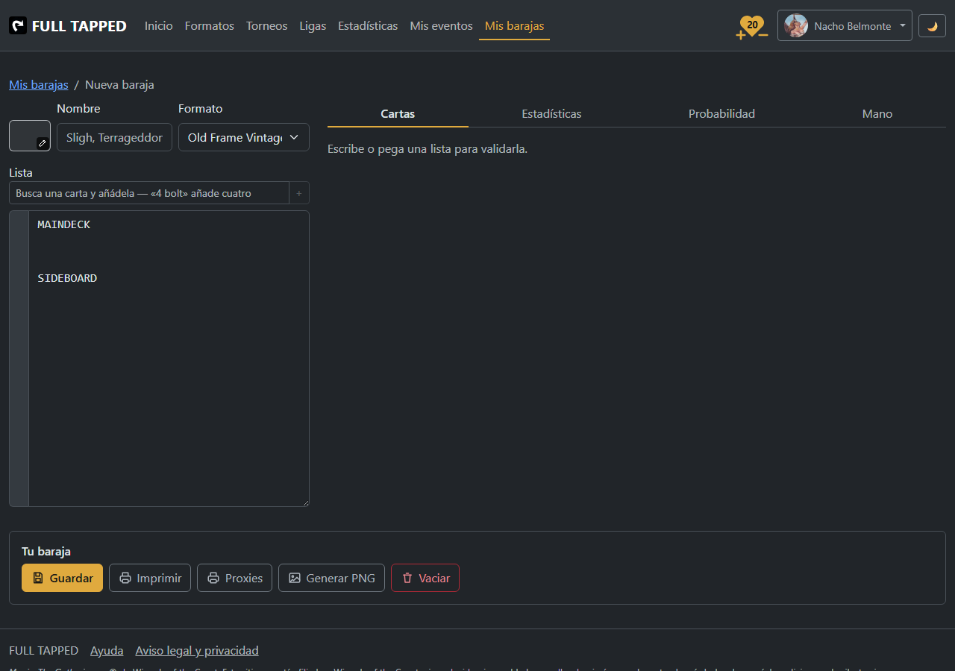Click the deck cover image placeholder
The image size is (955, 671).
[x=30, y=136]
